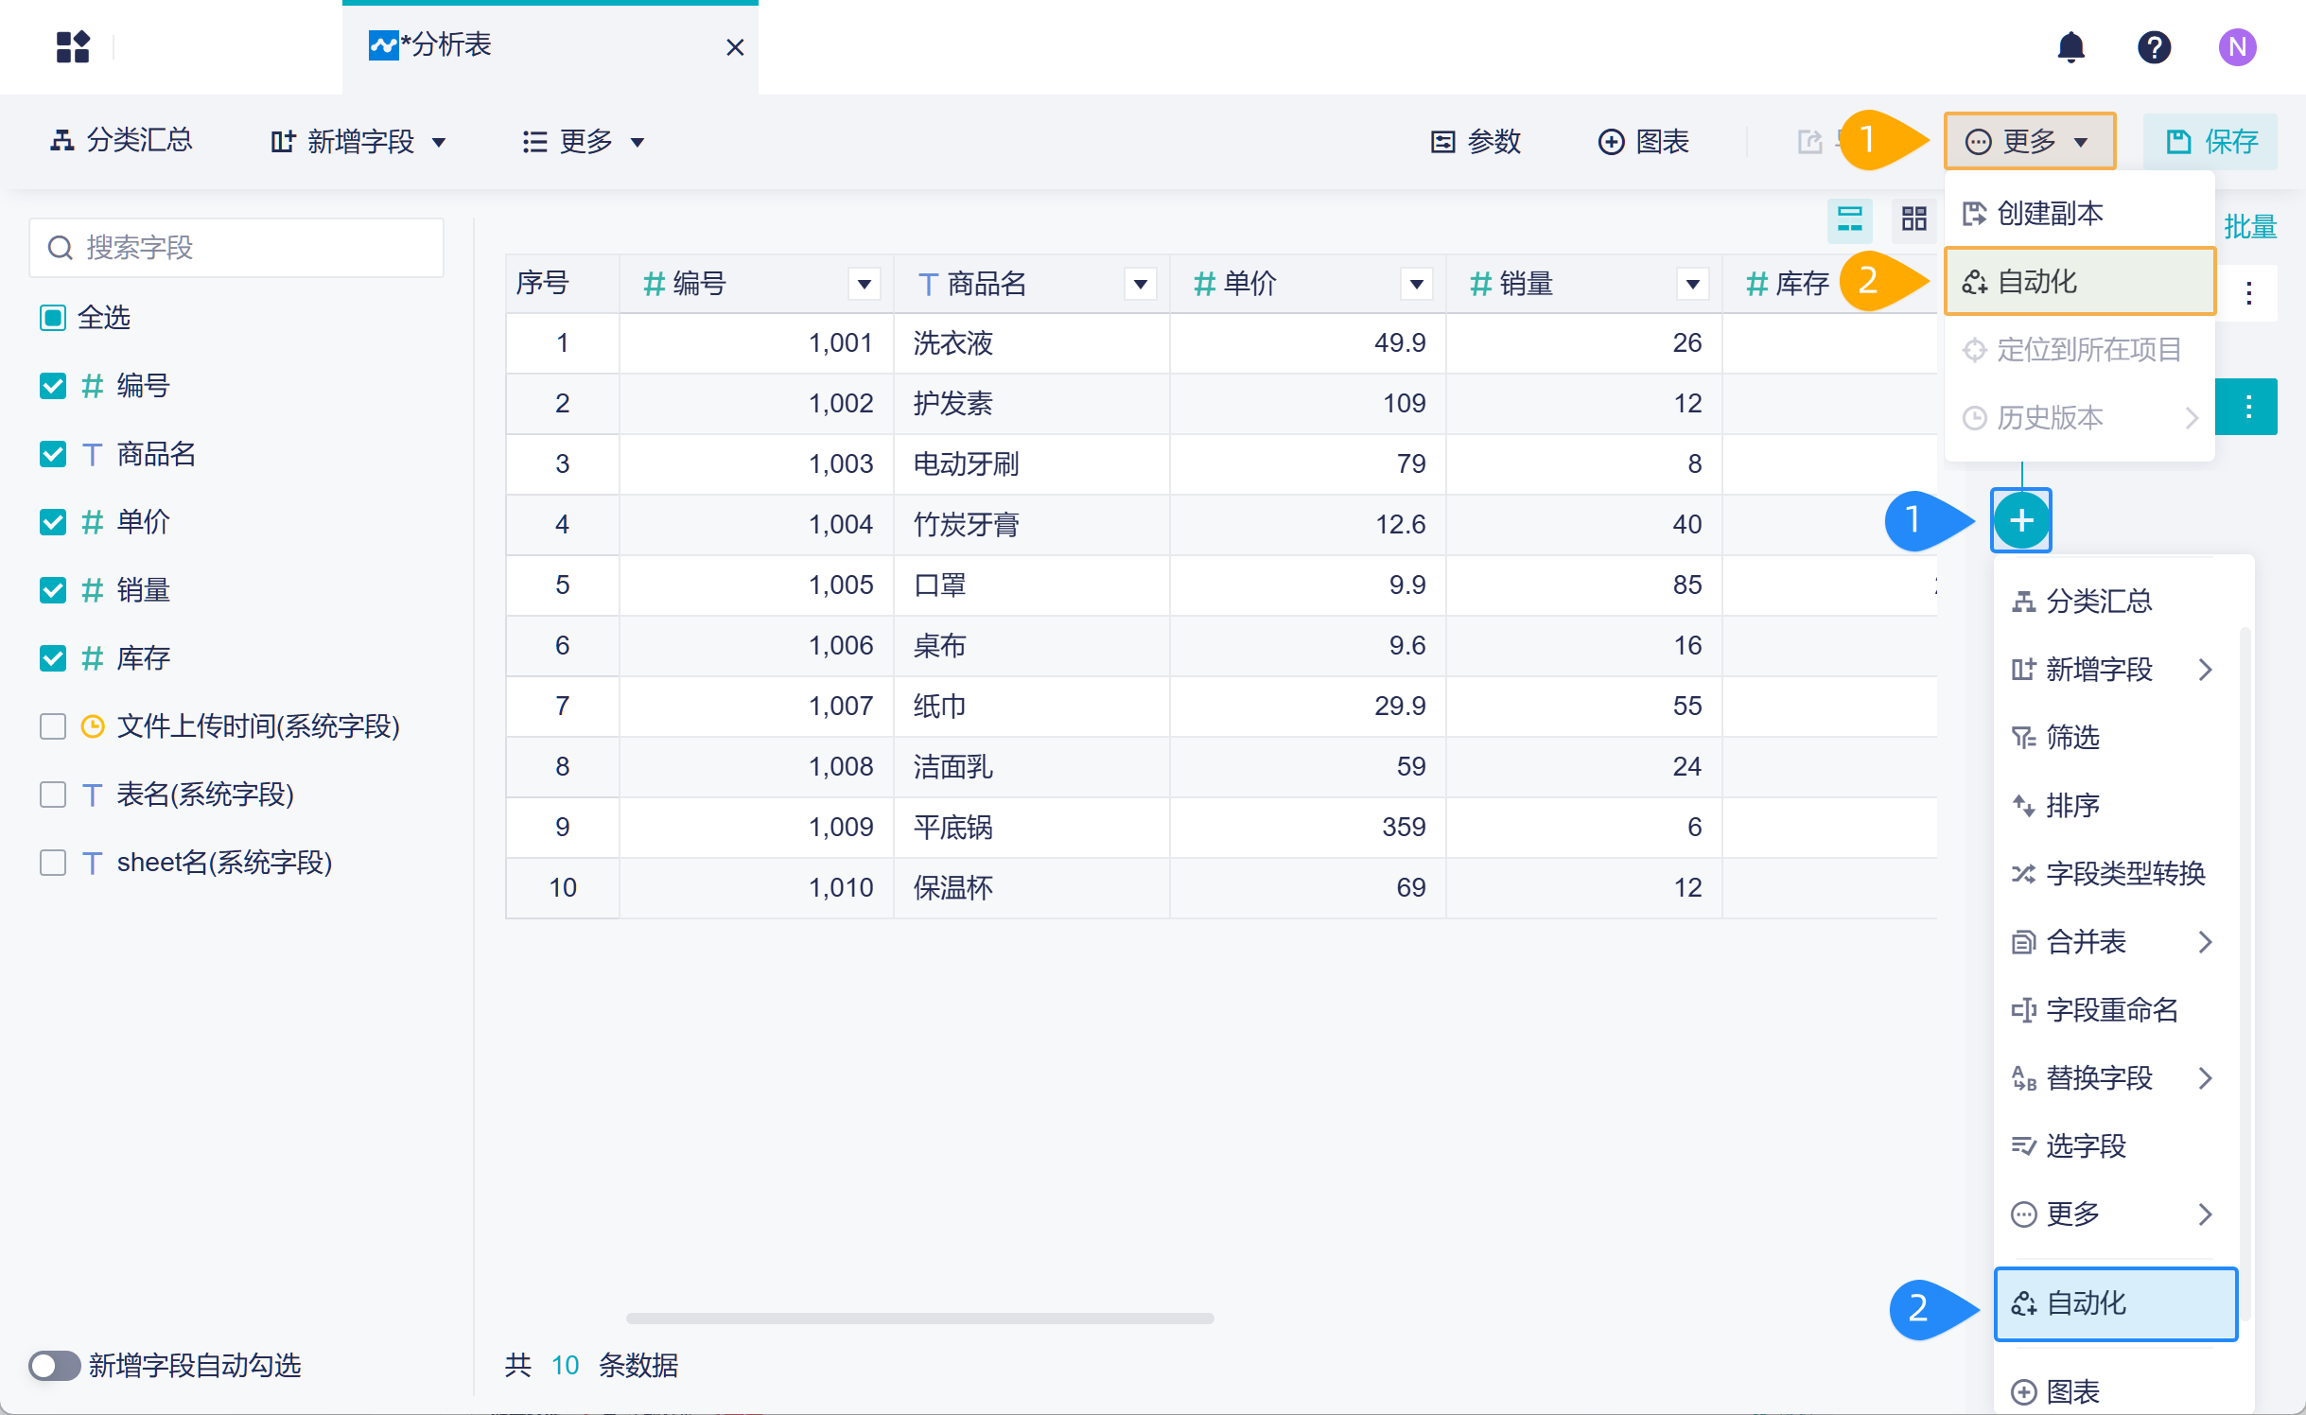This screenshot has height=1415, width=2306.
Task: Click the 分类汇总 toolbar button
Action: coord(121,141)
